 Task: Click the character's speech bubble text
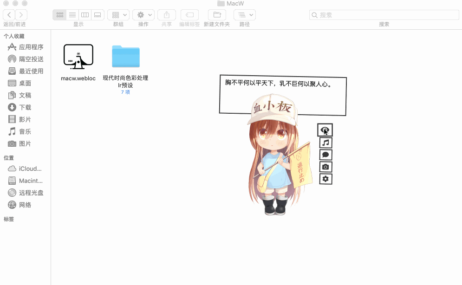point(279,84)
